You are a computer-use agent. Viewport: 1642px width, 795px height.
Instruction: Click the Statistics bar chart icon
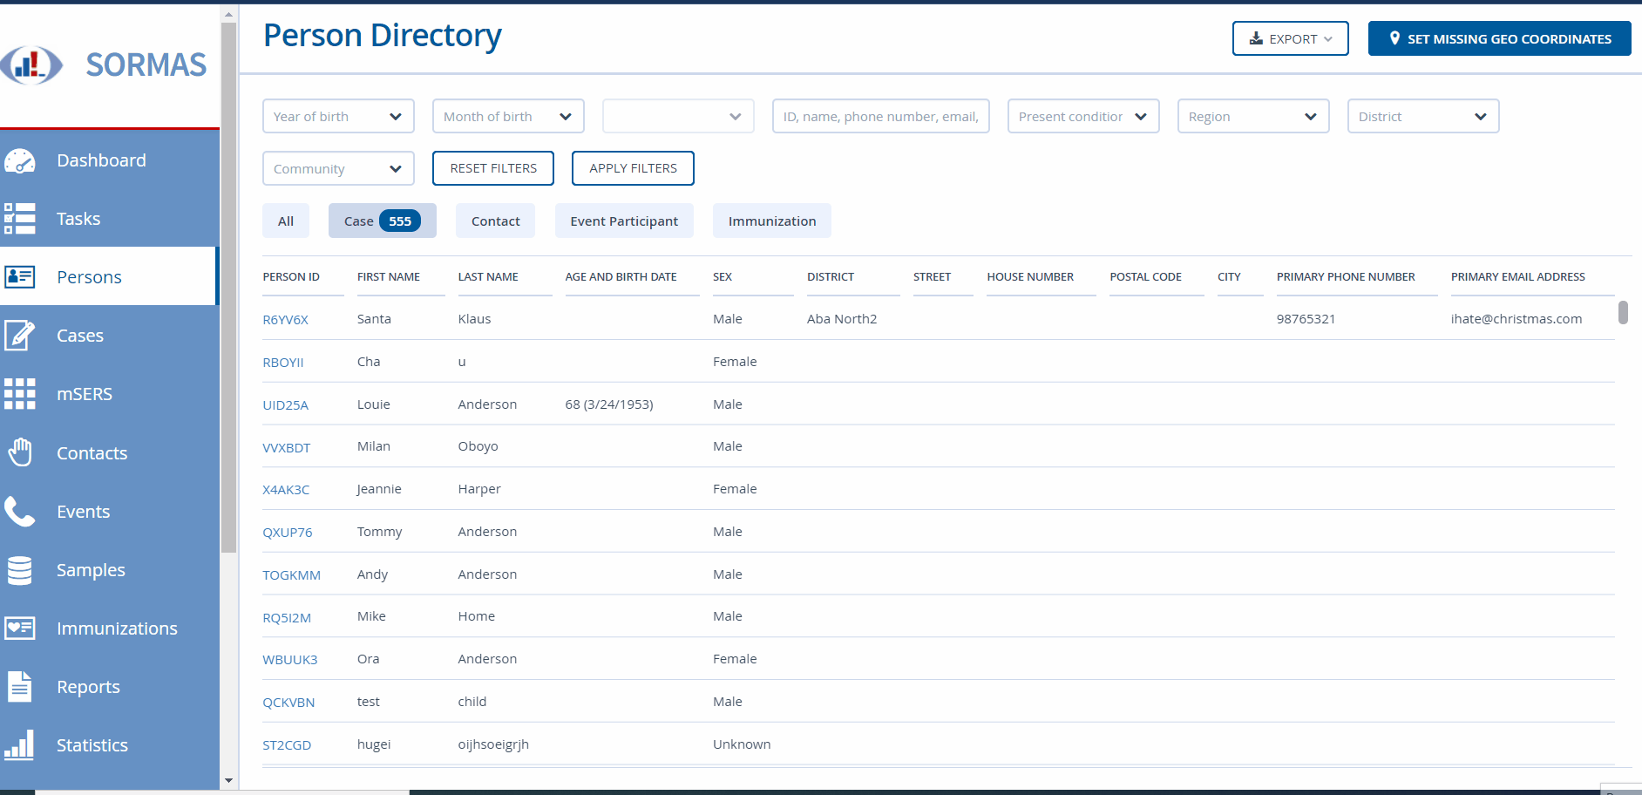point(19,745)
